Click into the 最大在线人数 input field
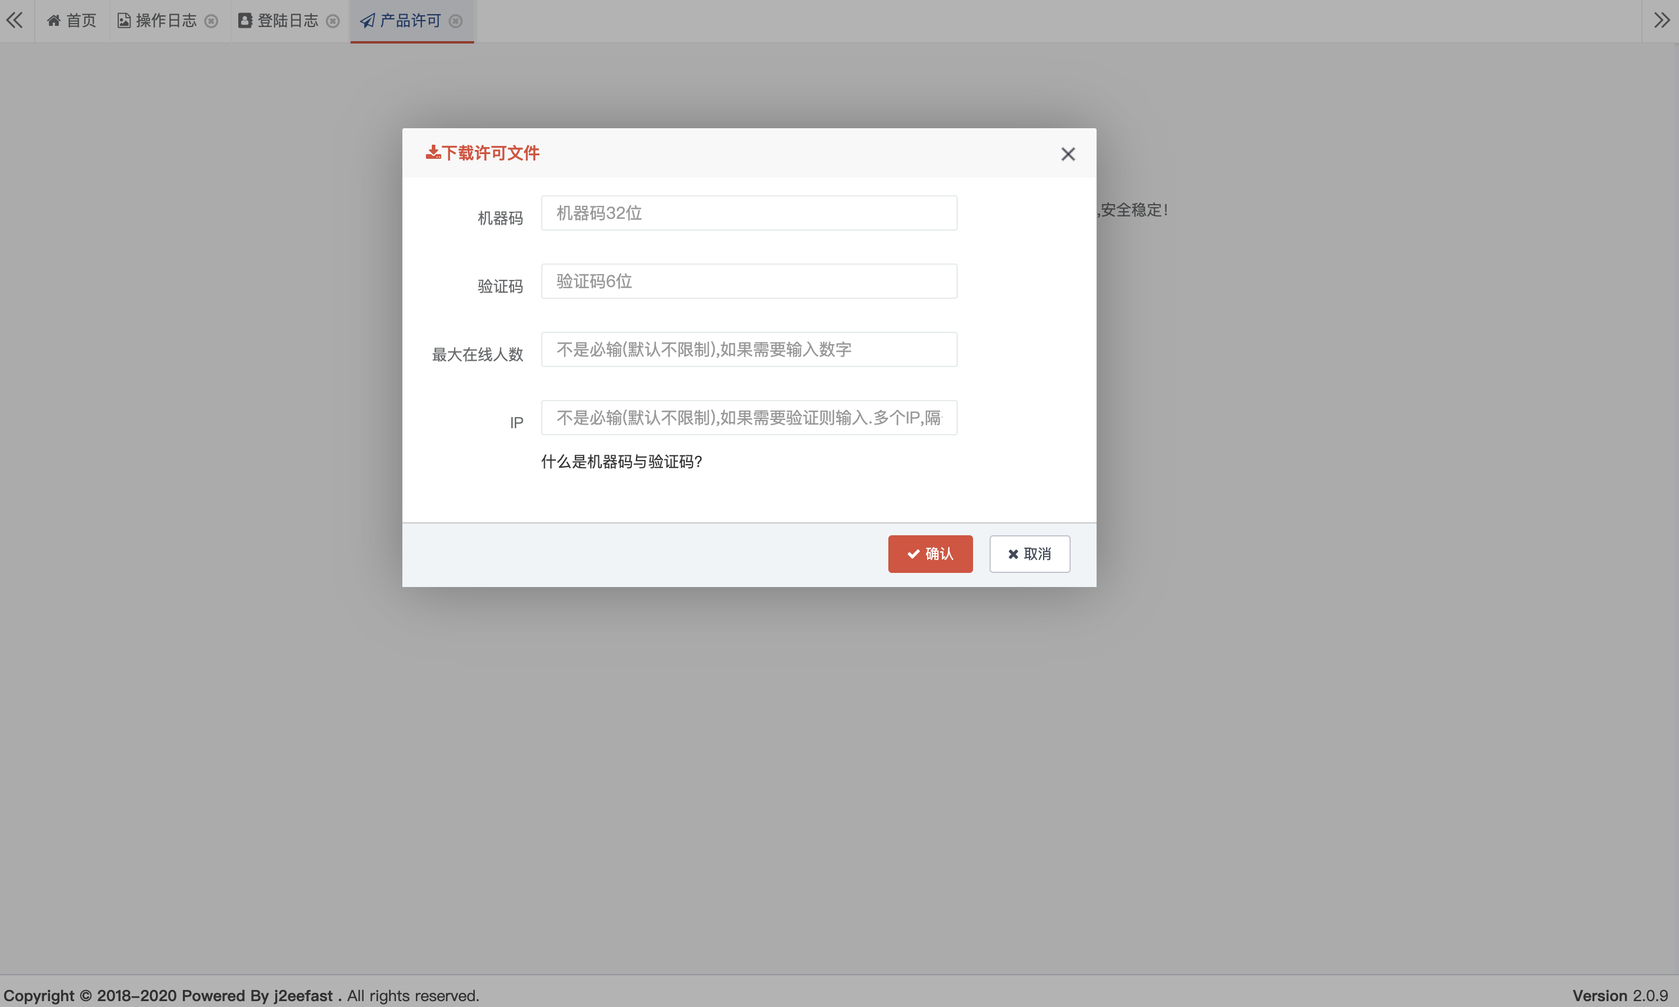This screenshot has height=1007, width=1679. (748, 349)
